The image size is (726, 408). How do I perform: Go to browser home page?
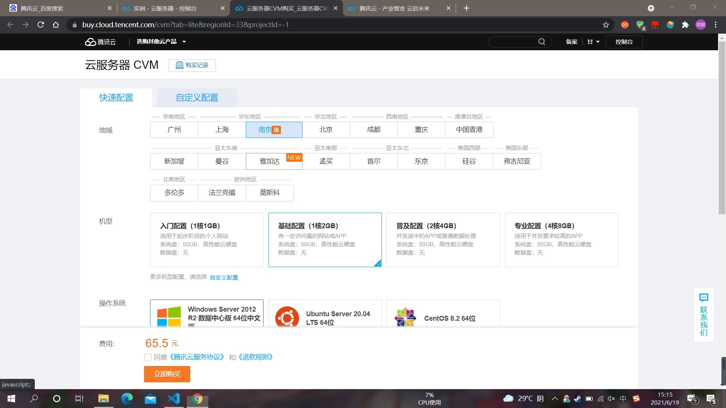(x=56, y=25)
